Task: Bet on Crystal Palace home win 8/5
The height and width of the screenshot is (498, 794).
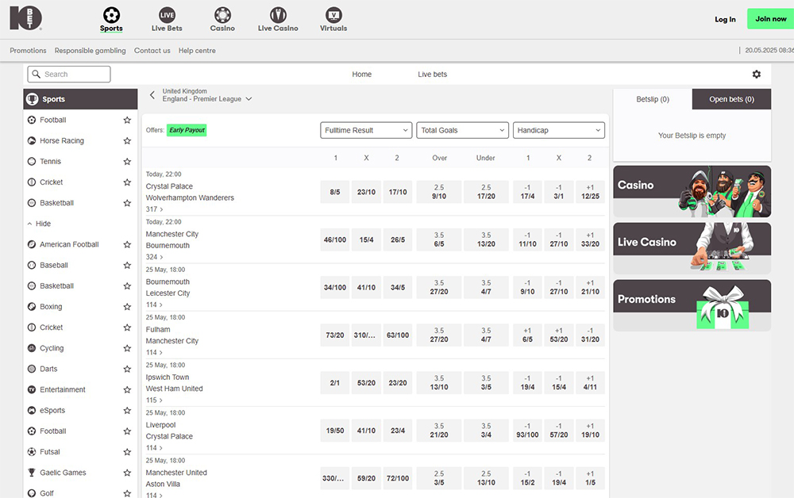Action: pyautogui.click(x=335, y=192)
